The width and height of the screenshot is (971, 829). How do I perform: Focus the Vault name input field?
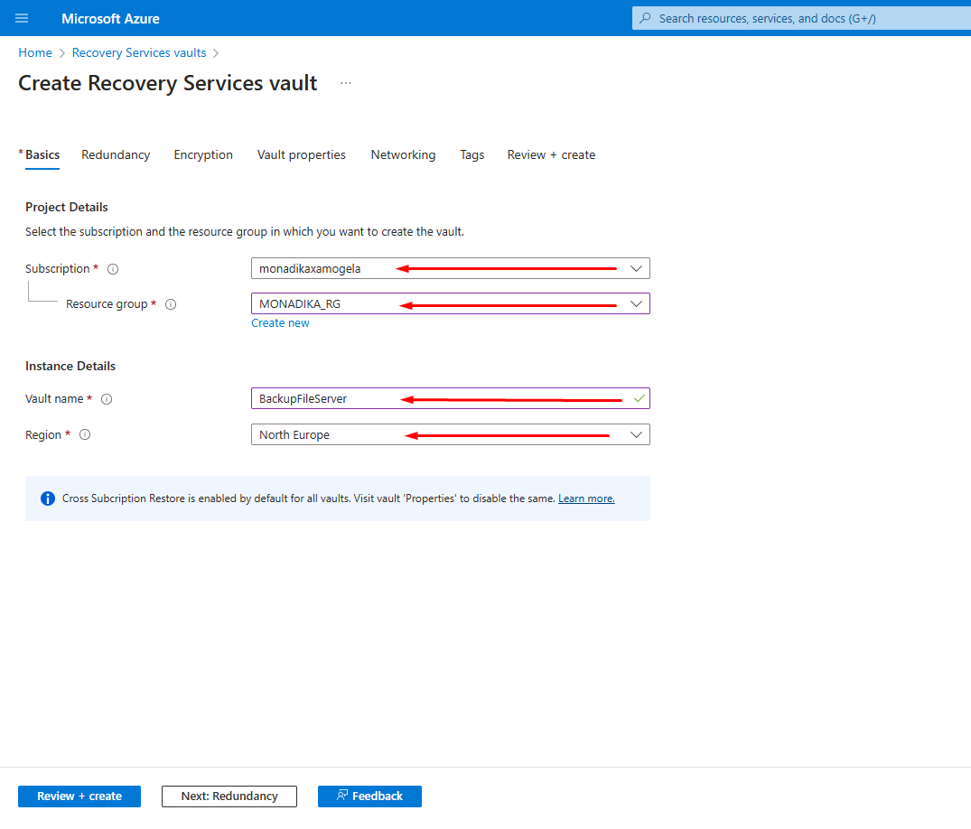pyautogui.click(x=450, y=399)
